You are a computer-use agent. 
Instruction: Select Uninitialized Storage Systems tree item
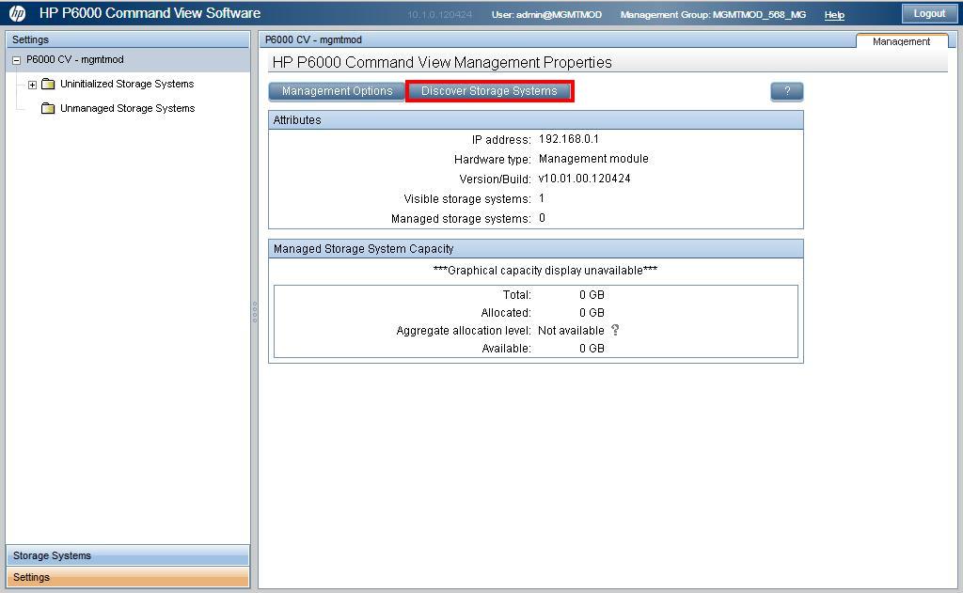[127, 84]
